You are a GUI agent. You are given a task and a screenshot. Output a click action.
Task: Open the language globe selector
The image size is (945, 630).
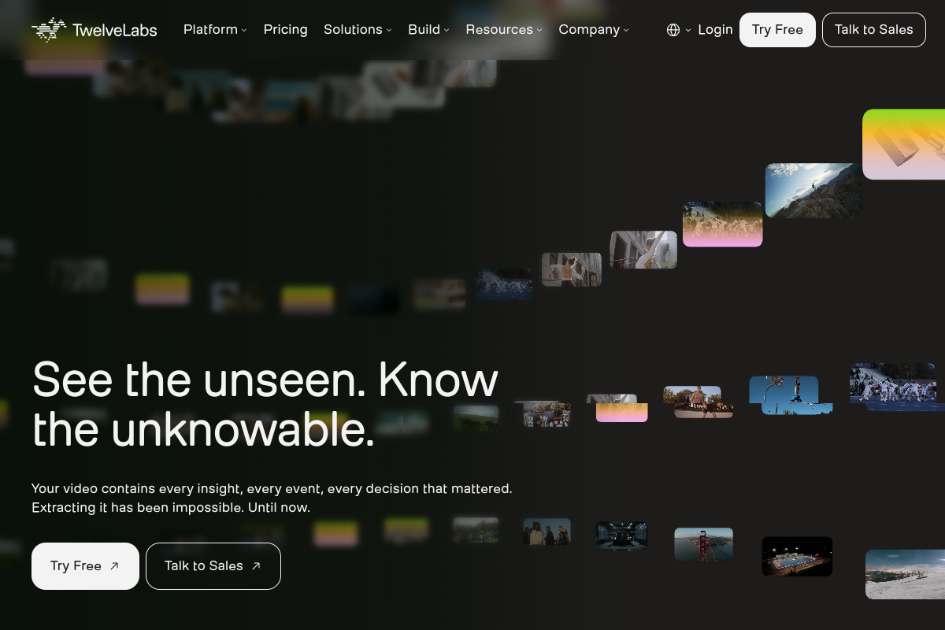(x=678, y=30)
